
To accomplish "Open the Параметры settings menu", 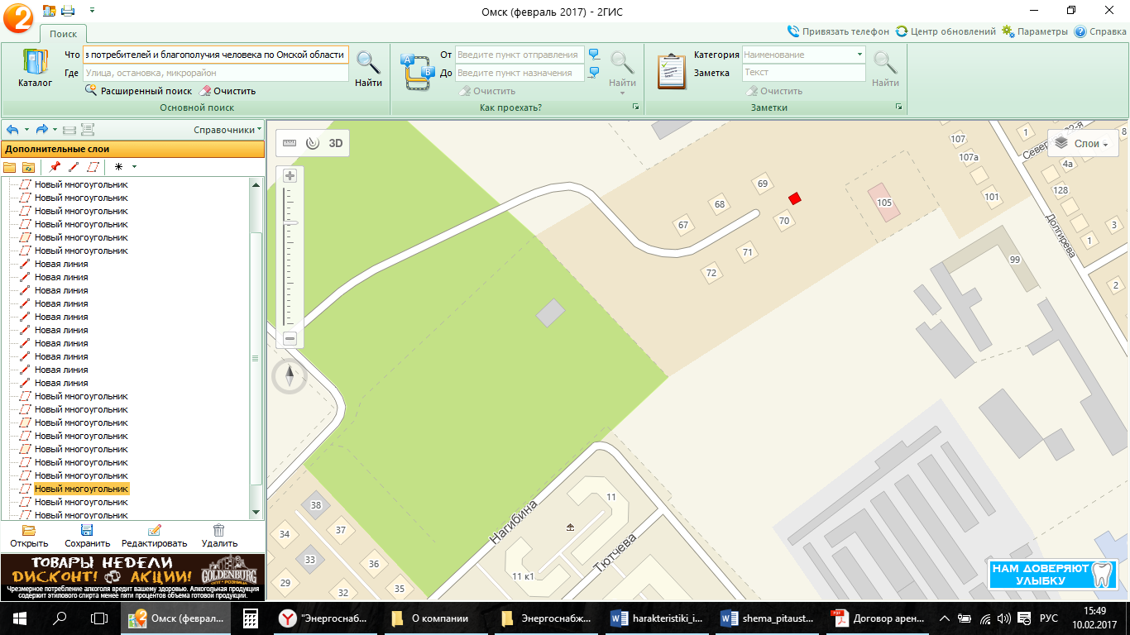I will point(1035,31).
